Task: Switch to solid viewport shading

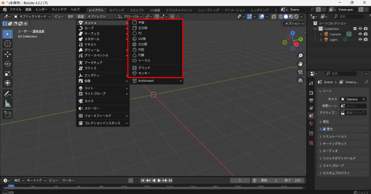Action: point(286,16)
